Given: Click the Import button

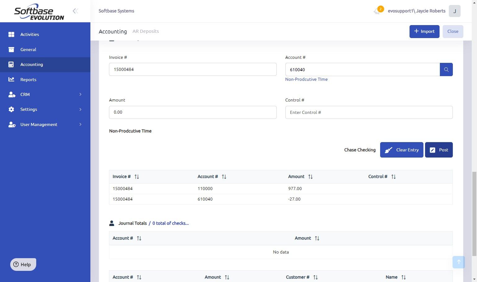Looking at the screenshot, I should tap(424, 32).
